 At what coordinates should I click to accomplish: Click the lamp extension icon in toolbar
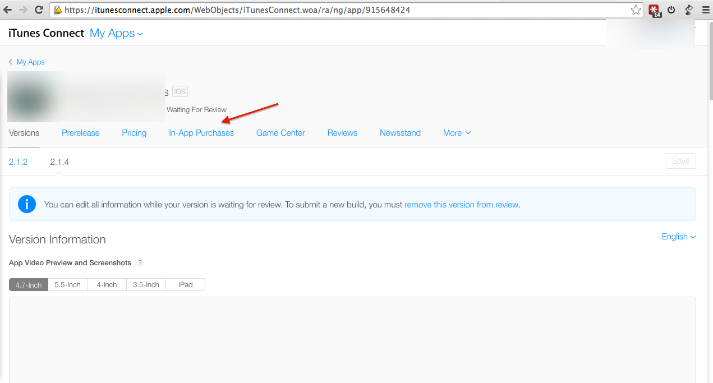point(688,10)
